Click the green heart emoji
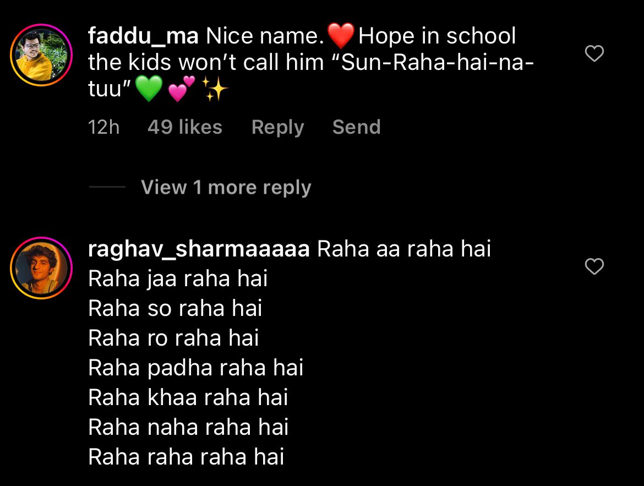644x486 pixels. [x=149, y=89]
